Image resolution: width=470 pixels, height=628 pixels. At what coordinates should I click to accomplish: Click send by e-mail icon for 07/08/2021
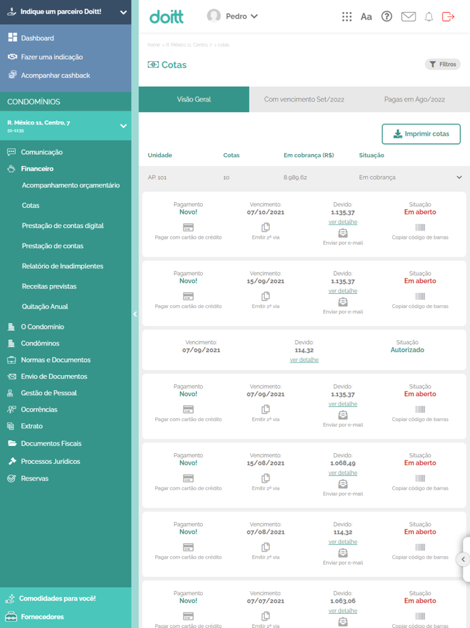pyautogui.click(x=343, y=553)
